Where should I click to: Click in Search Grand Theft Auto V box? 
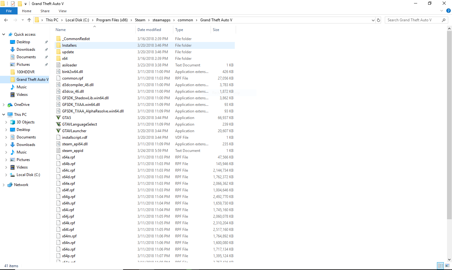pos(413,20)
